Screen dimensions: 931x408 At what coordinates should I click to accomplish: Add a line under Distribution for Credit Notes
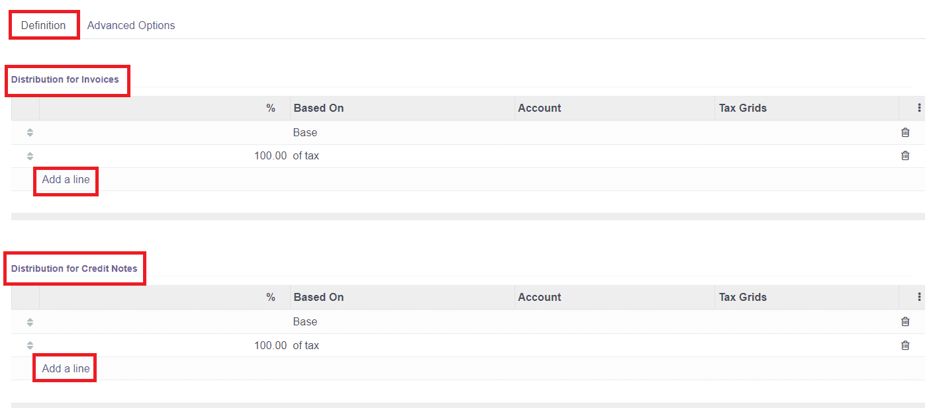coord(64,368)
